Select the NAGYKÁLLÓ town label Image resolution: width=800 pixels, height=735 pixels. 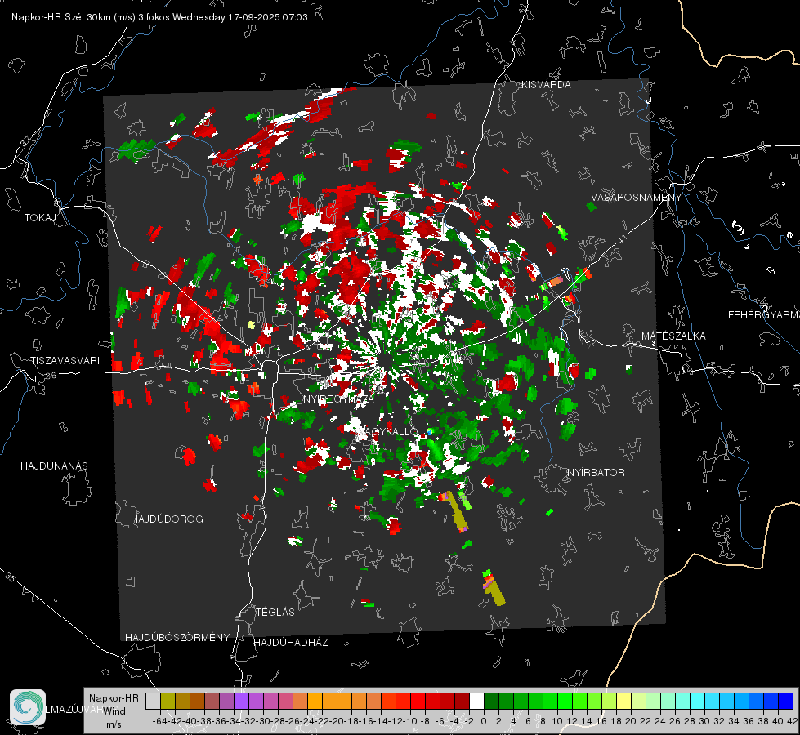tap(387, 431)
